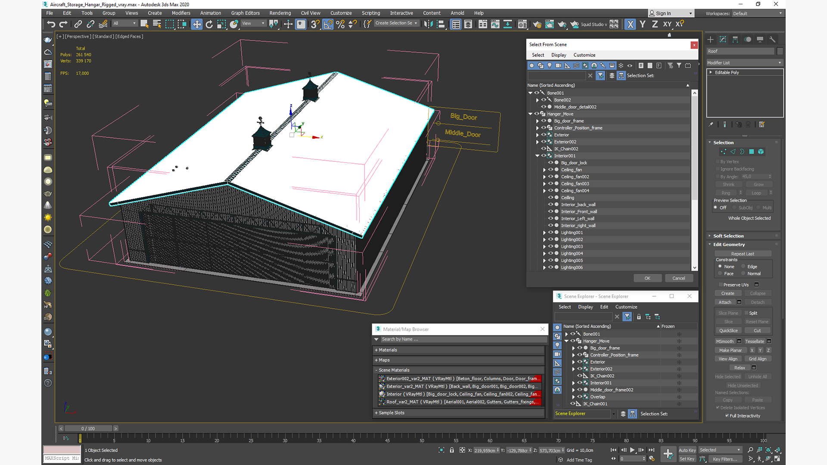Toggle the Scene Explorer toolbar icon
The height and width of the screenshot is (465, 827).
pos(456,24)
